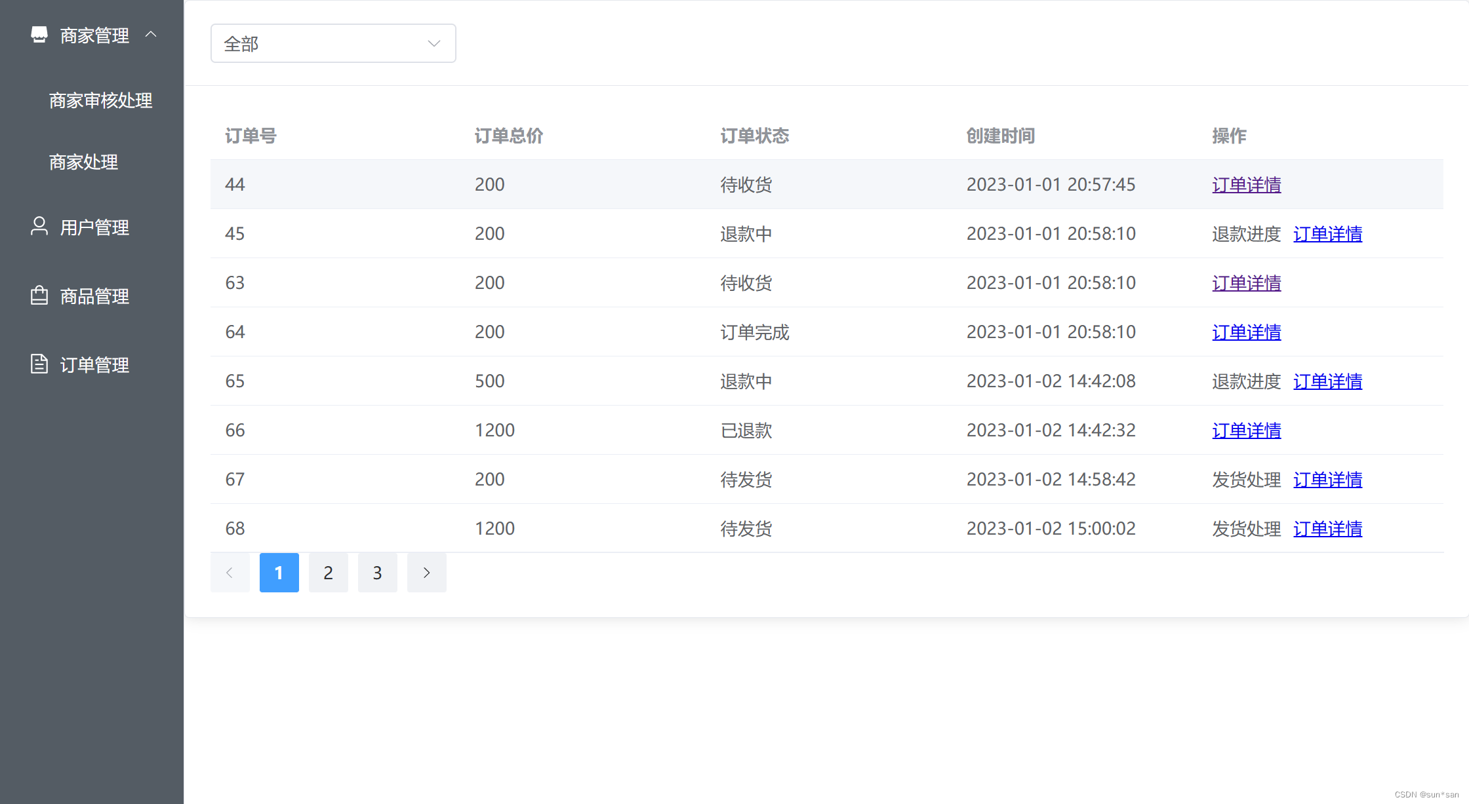
Task: Click 退款进度 for order 45
Action: pos(1246,234)
